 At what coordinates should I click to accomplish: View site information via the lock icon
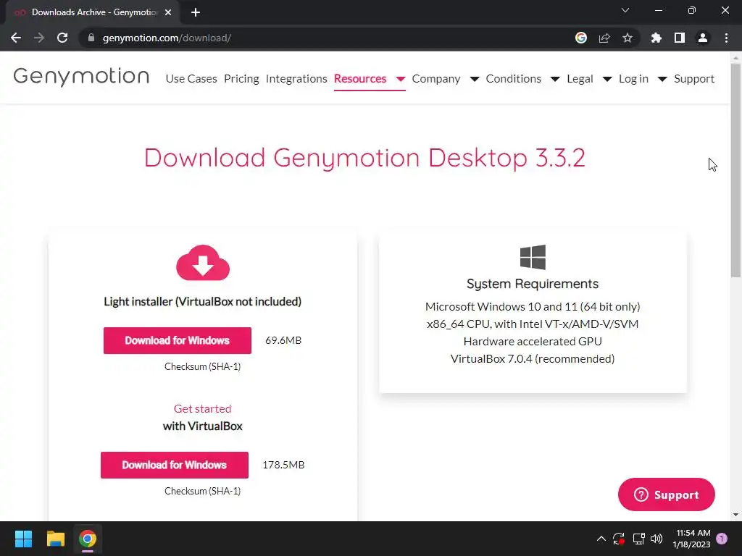(91, 38)
